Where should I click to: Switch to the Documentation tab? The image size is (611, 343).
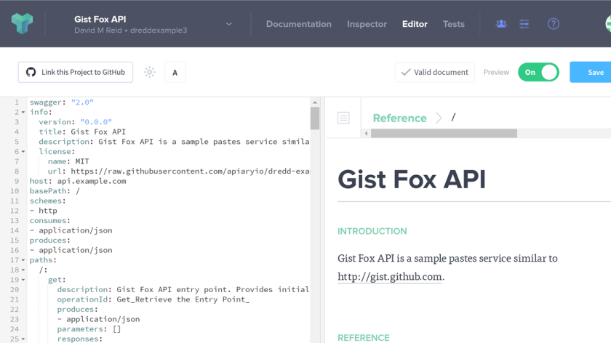coord(298,24)
